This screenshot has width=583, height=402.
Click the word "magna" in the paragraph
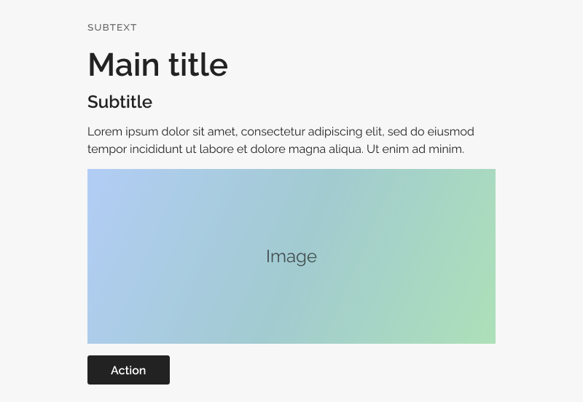click(307, 149)
